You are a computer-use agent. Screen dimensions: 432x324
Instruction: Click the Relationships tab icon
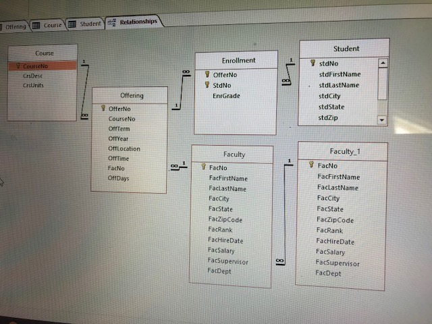[x=111, y=22]
